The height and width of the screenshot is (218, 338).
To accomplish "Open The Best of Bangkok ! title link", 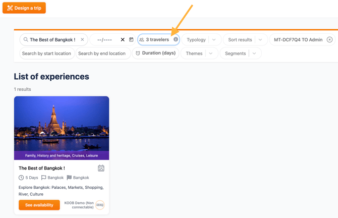I will pos(41,168).
